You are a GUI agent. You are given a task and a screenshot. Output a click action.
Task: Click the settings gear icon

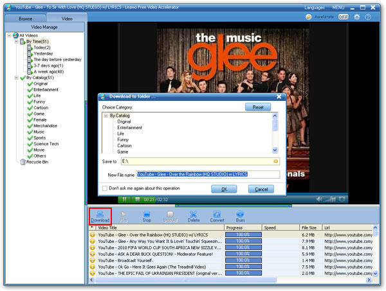[356, 17]
